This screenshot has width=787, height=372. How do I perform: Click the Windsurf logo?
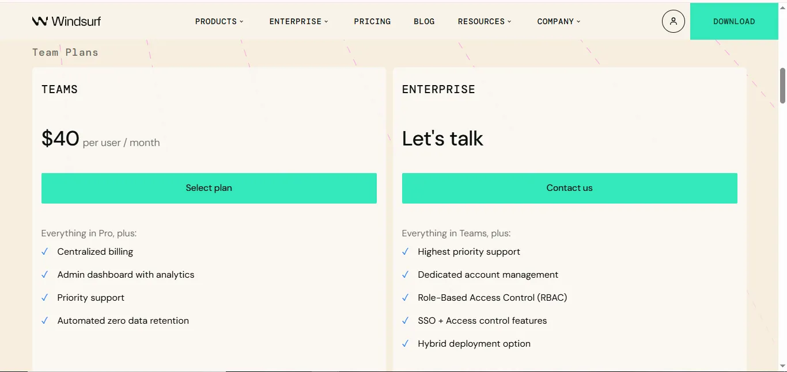pos(66,21)
